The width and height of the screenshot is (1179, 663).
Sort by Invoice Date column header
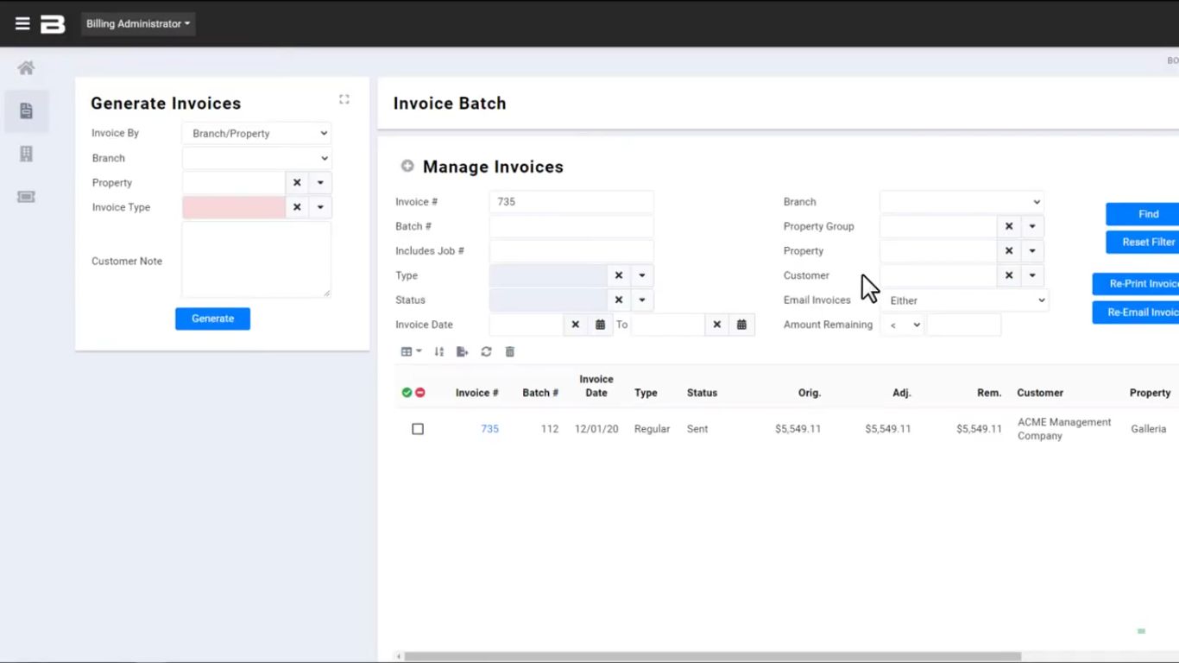(x=596, y=386)
